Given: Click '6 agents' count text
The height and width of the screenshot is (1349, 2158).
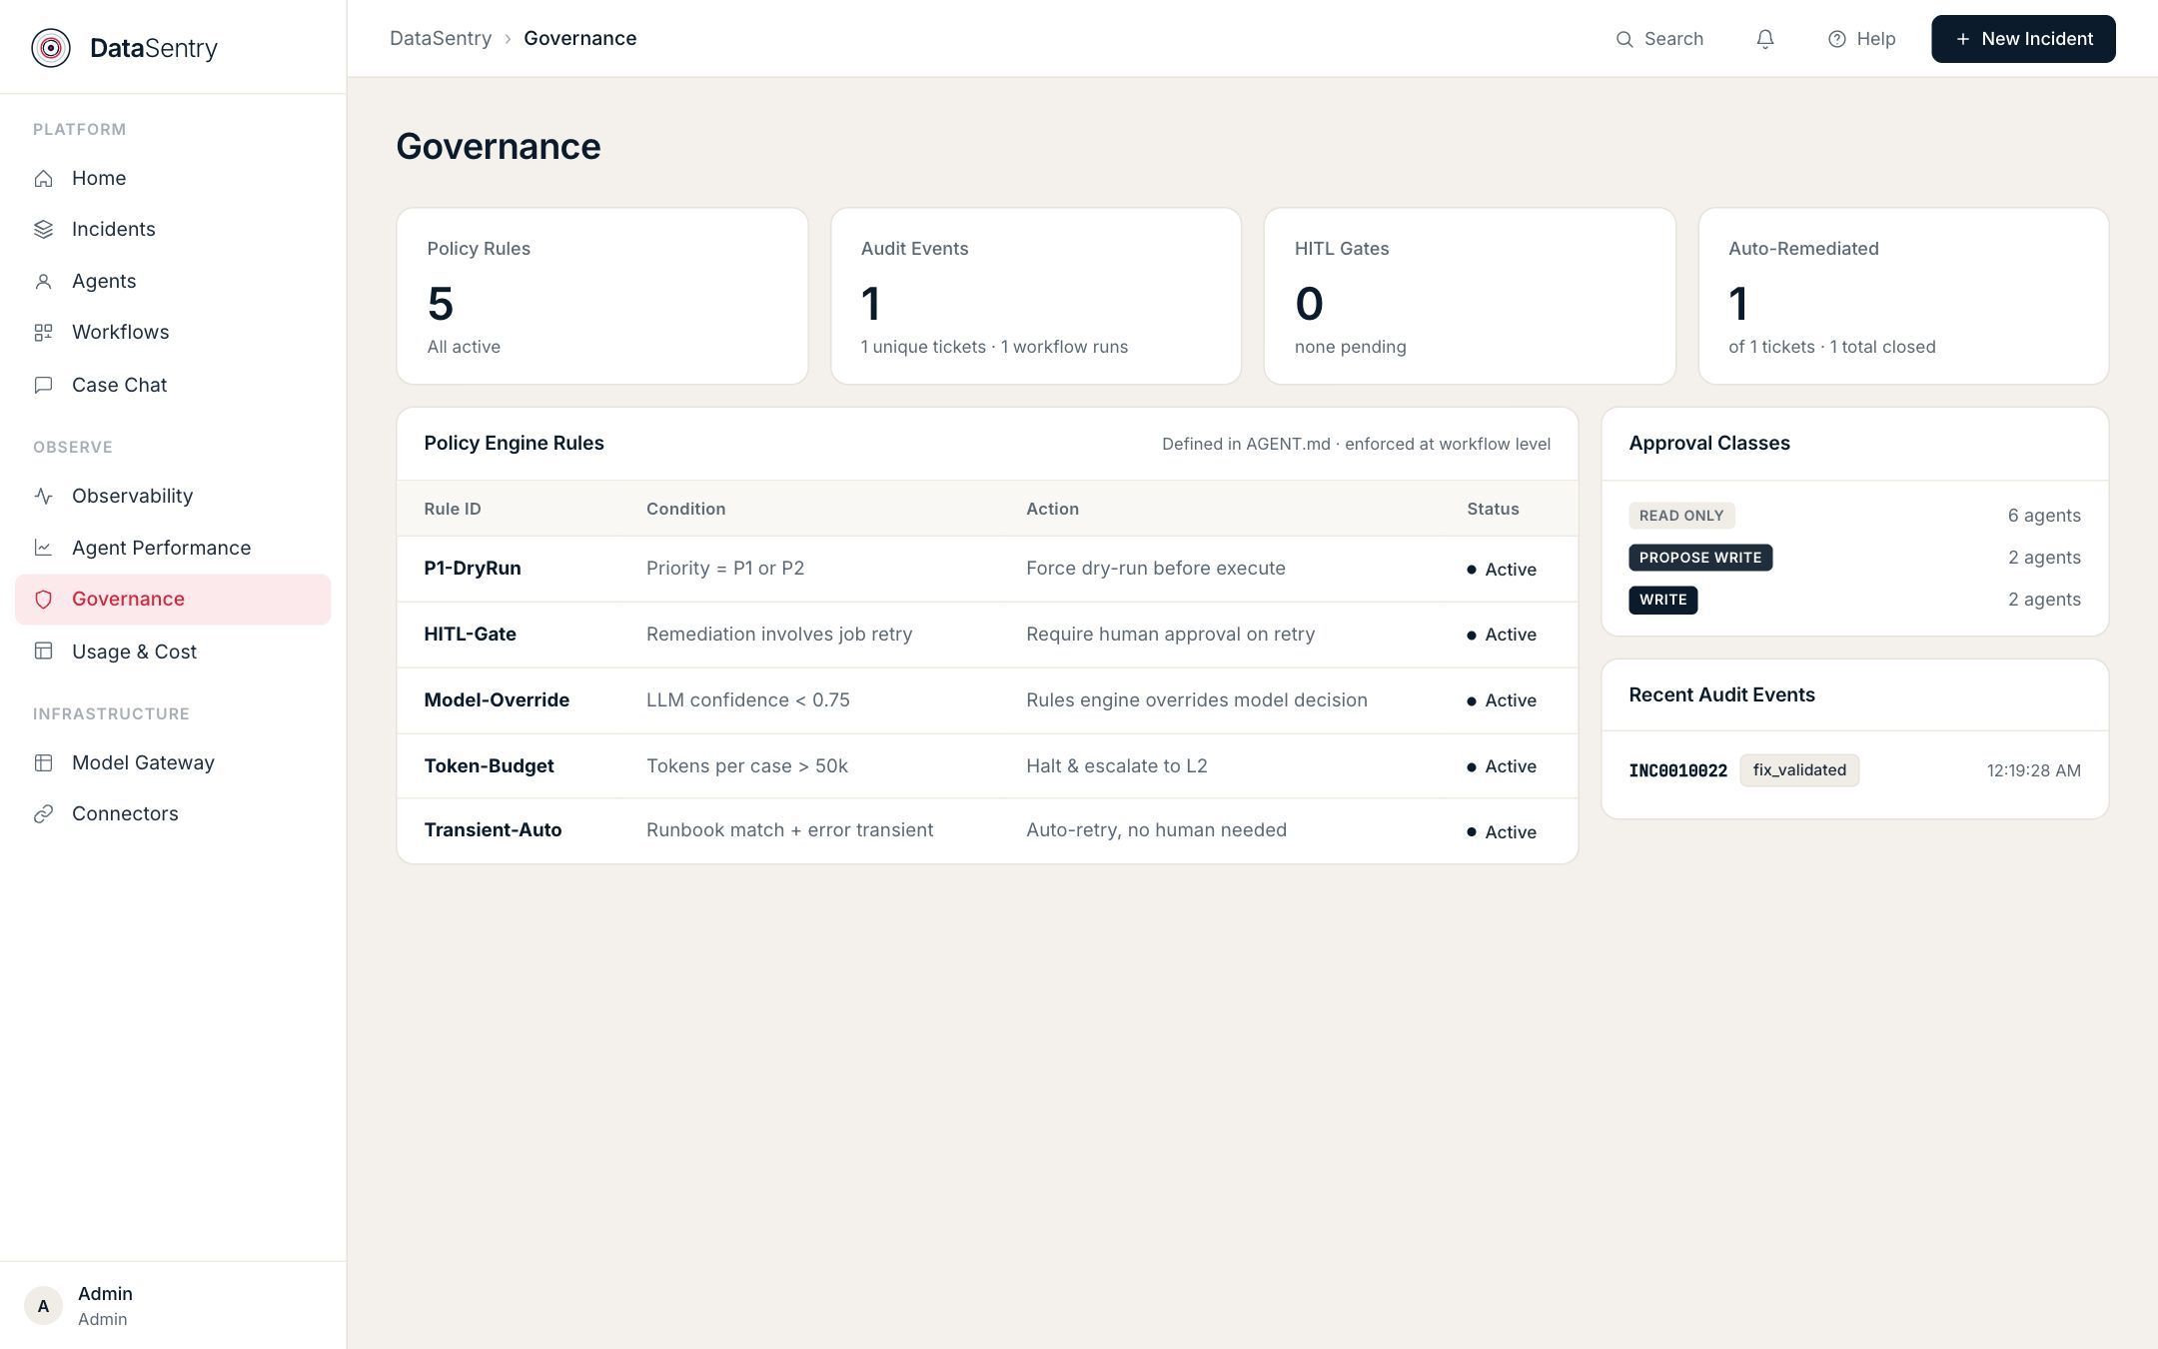Looking at the screenshot, I should pyautogui.click(x=2044, y=516).
